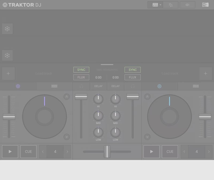This screenshot has width=214, height=180.
Task: Click the right deck freeze snowflake icon
Action: point(7,55)
